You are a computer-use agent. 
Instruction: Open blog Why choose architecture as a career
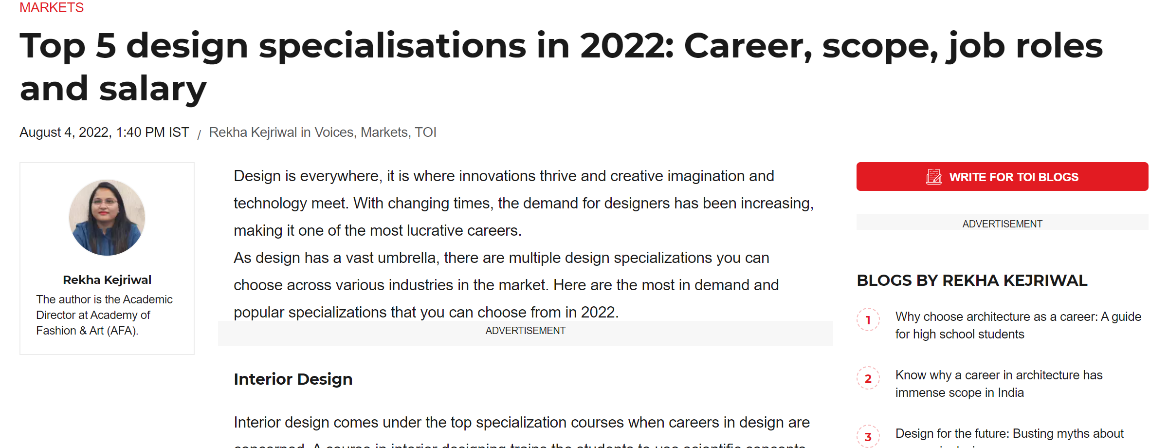click(x=1018, y=325)
